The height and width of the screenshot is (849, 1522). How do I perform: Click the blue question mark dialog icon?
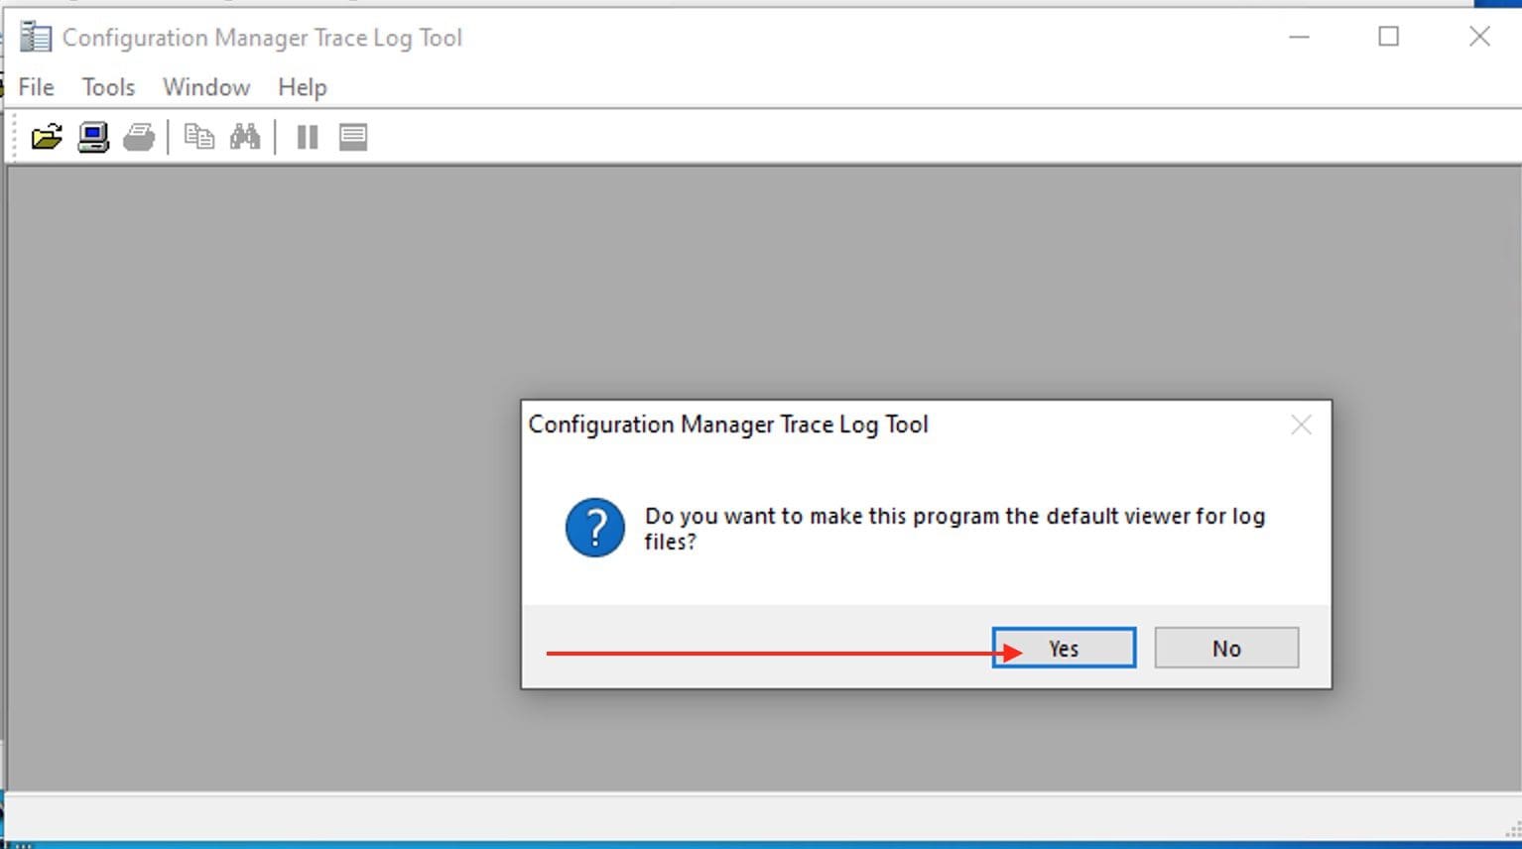point(595,528)
